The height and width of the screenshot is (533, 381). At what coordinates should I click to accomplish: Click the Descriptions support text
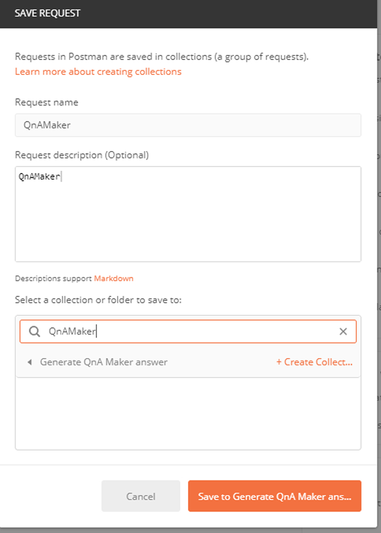click(x=53, y=278)
